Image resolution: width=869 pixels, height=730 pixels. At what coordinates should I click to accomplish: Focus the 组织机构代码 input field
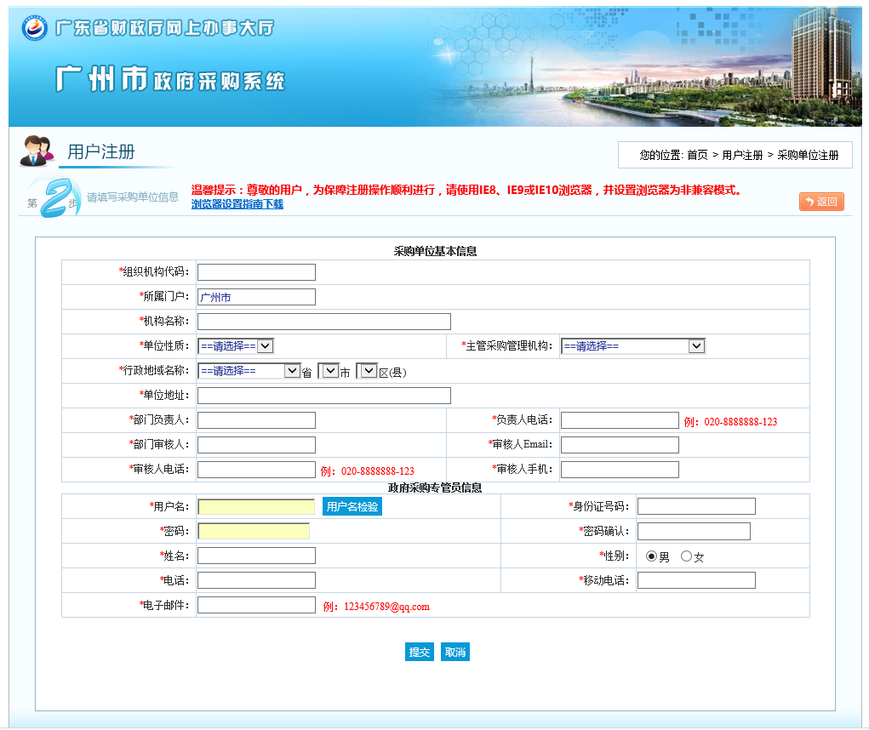tap(256, 272)
